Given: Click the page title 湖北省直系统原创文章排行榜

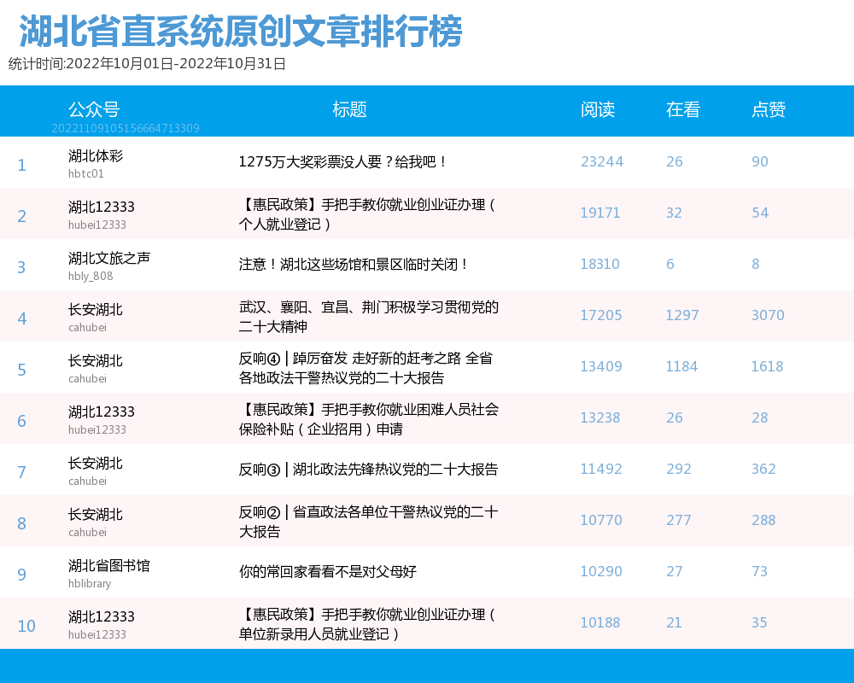Looking at the screenshot, I should [240, 32].
